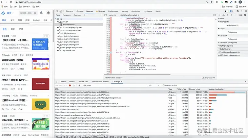Click the export coverage download icon

[x=79, y=85]
